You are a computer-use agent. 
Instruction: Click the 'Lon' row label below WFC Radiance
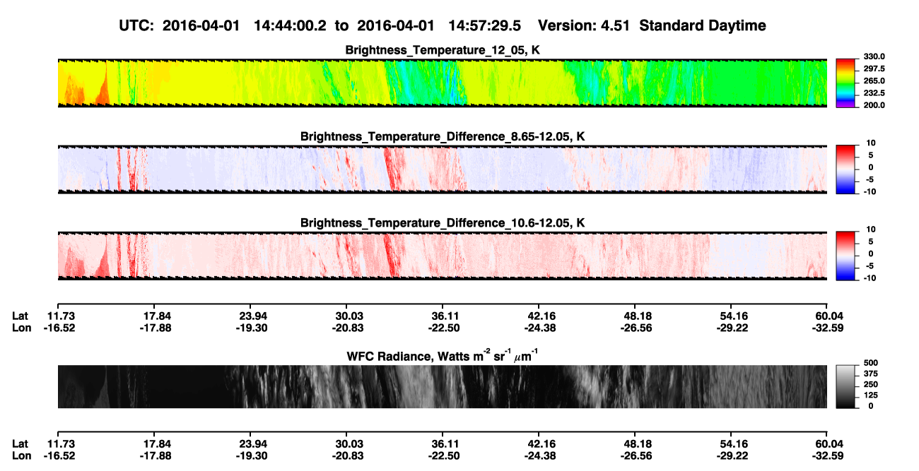pos(21,455)
